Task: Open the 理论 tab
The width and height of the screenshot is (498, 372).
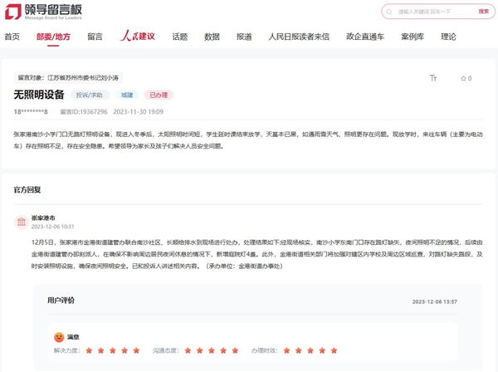Action: [x=448, y=37]
